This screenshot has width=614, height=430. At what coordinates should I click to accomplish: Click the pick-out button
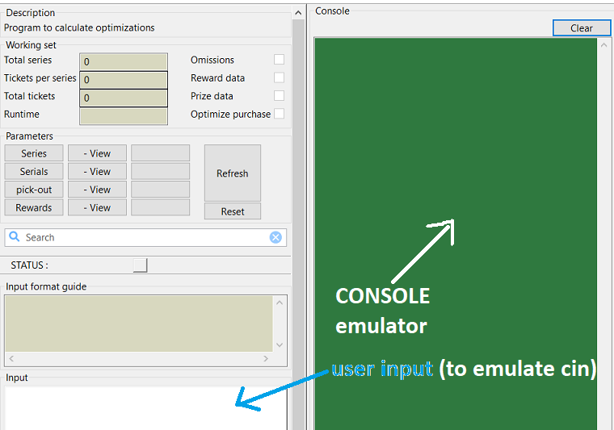(34, 190)
